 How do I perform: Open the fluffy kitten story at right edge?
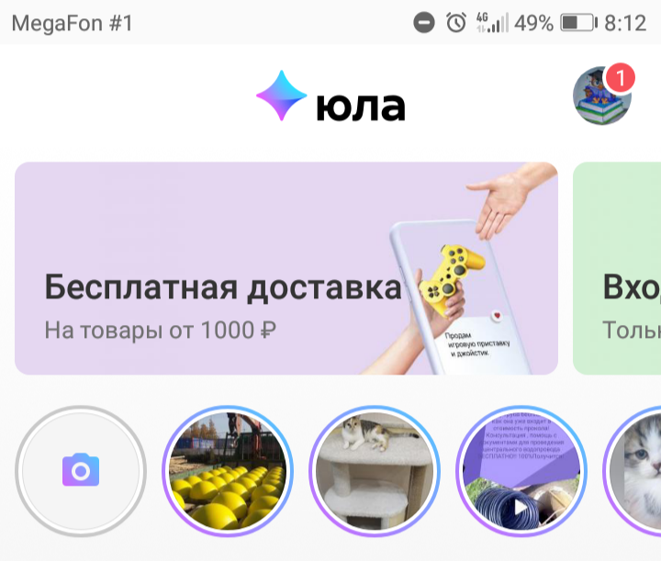[x=633, y=471]
